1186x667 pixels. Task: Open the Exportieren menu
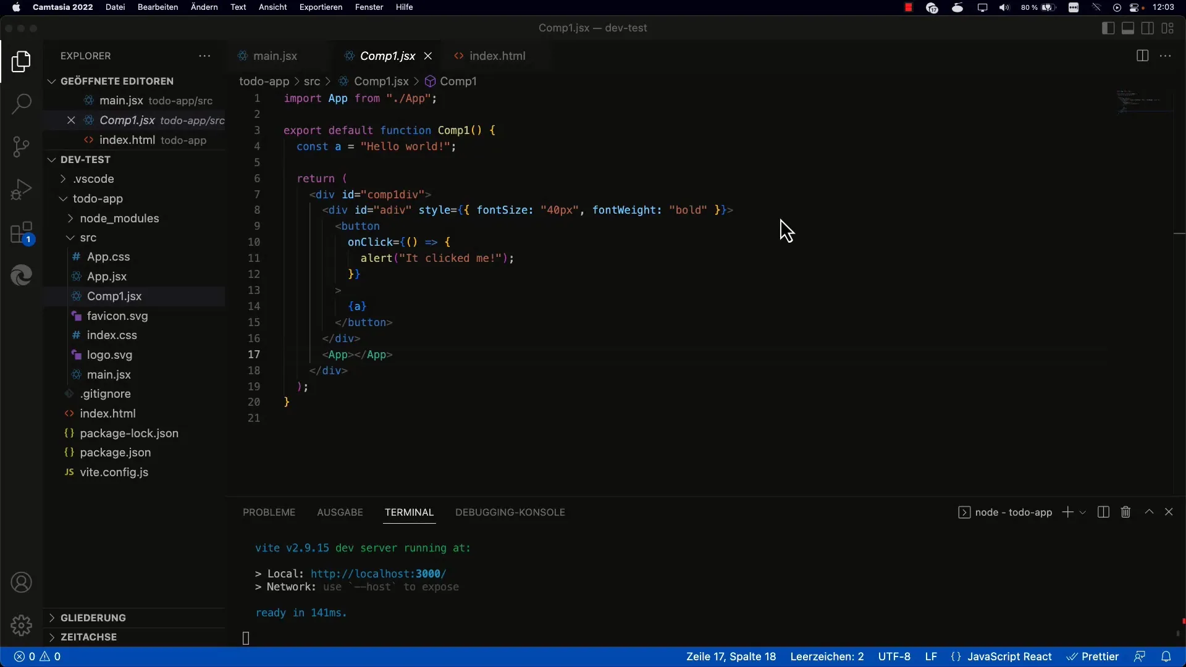pyautogui.click(x=321, y=7)
